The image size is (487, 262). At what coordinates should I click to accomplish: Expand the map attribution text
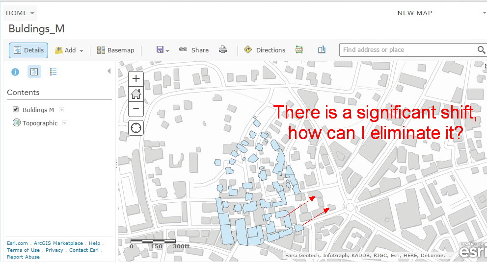(368, 256)
